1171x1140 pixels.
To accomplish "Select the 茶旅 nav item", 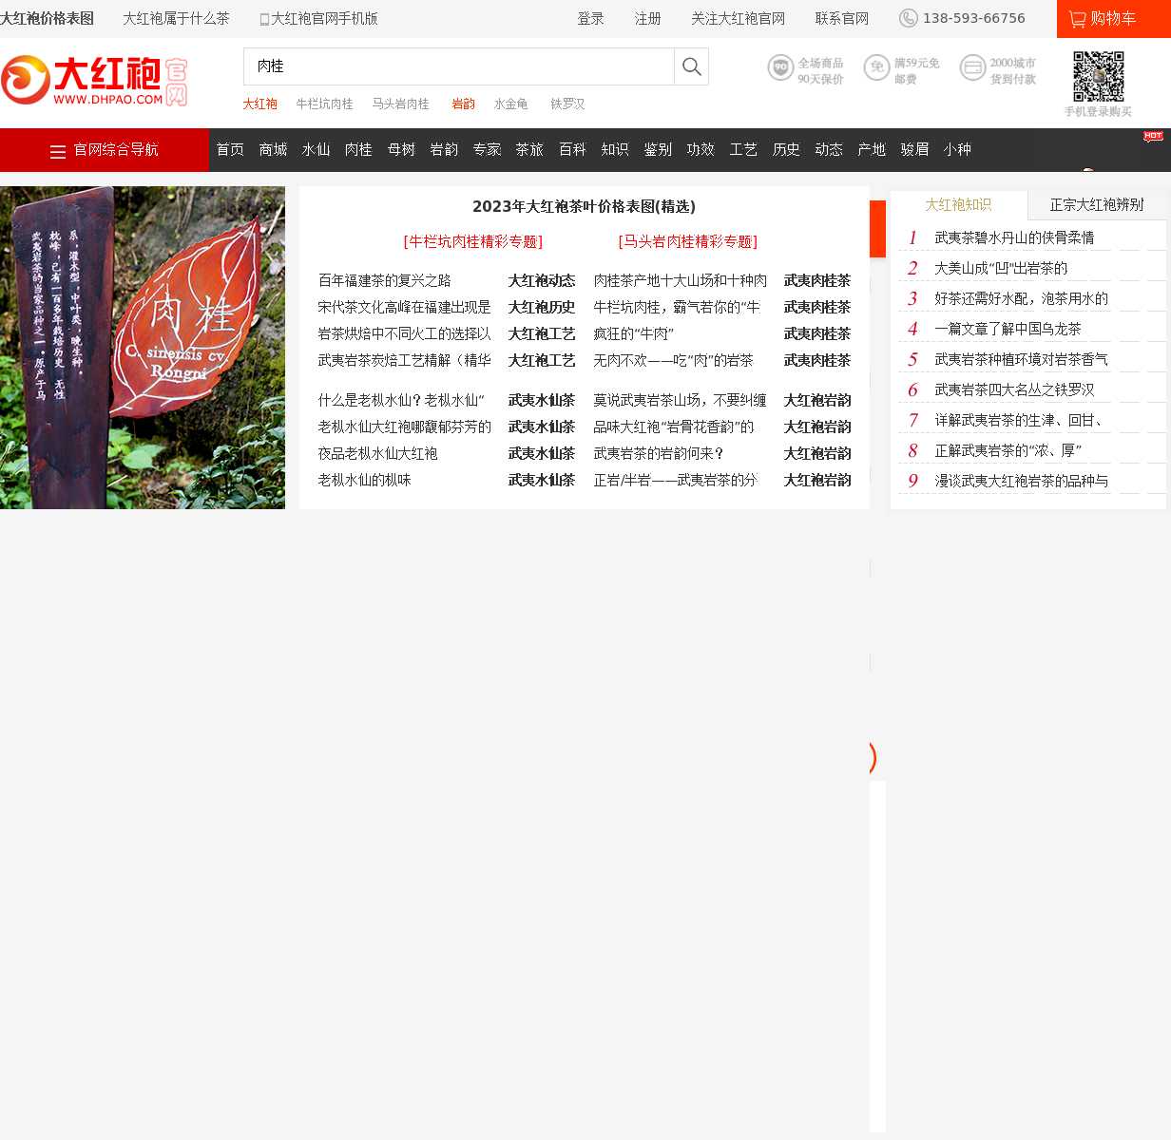I will [529, 150].
